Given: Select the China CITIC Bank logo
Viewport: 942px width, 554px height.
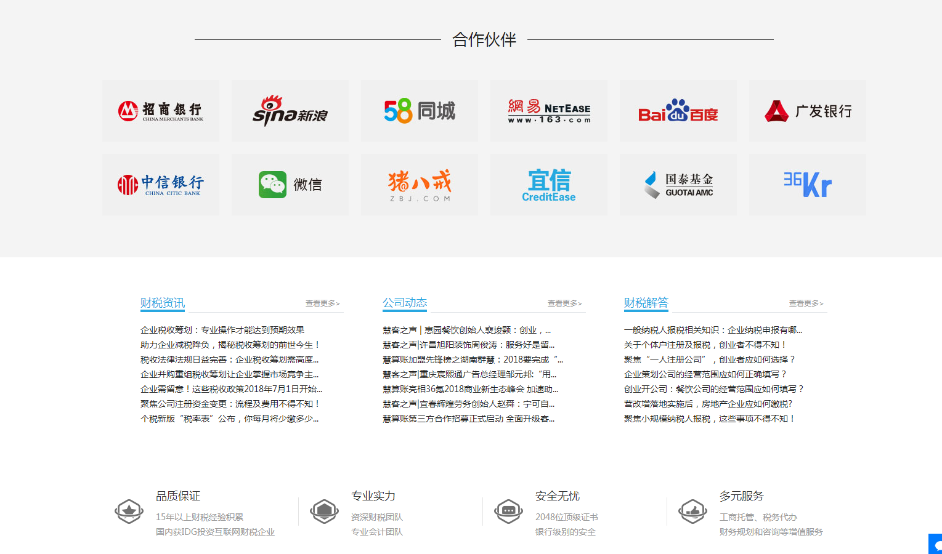Looking at the screenshot, I should 161,185.
